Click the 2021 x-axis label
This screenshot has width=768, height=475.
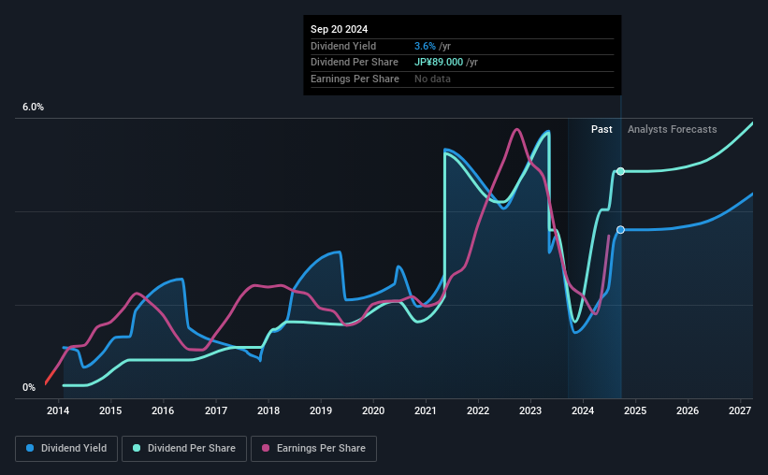tap(425, 410)
